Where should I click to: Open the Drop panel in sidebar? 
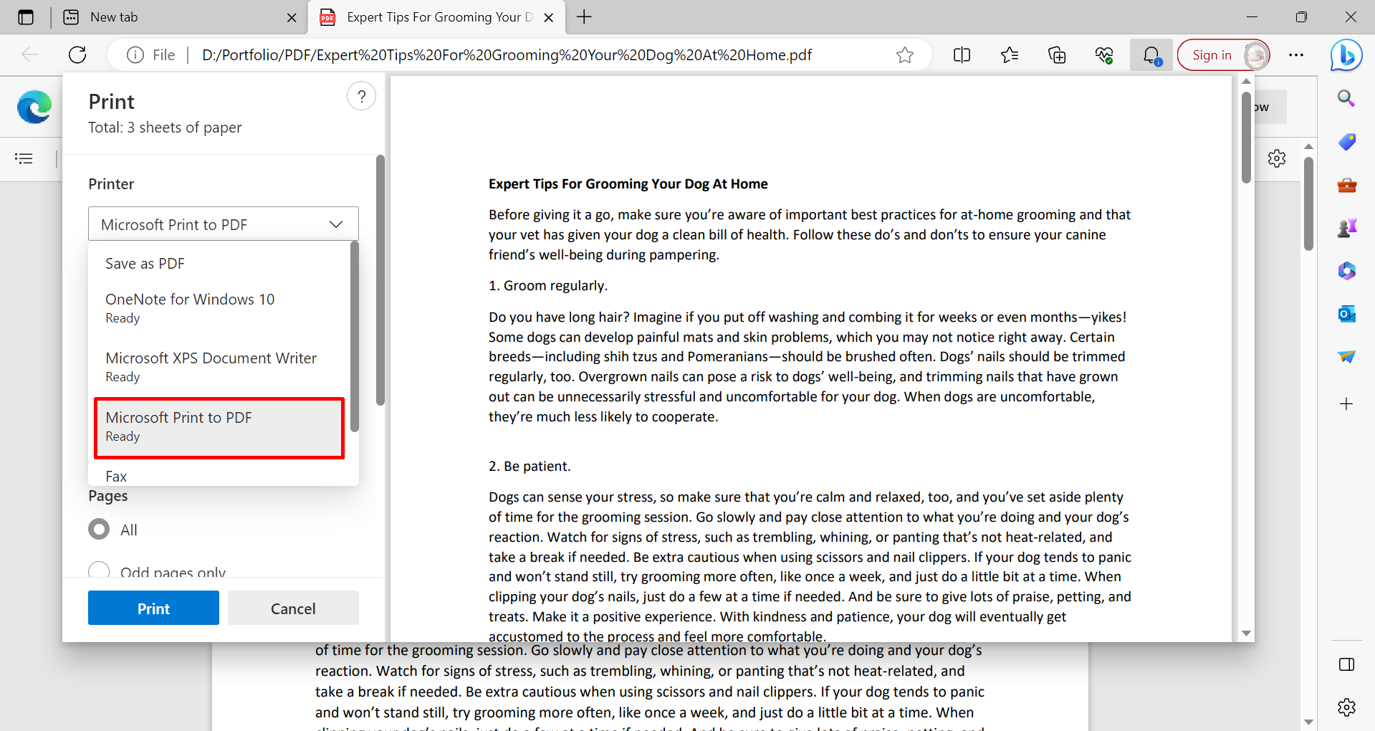click(x=1346, y=357)
